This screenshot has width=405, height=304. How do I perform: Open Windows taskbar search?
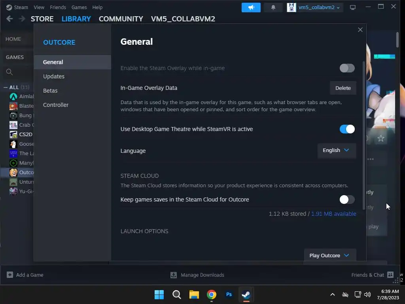click(177, 294)
